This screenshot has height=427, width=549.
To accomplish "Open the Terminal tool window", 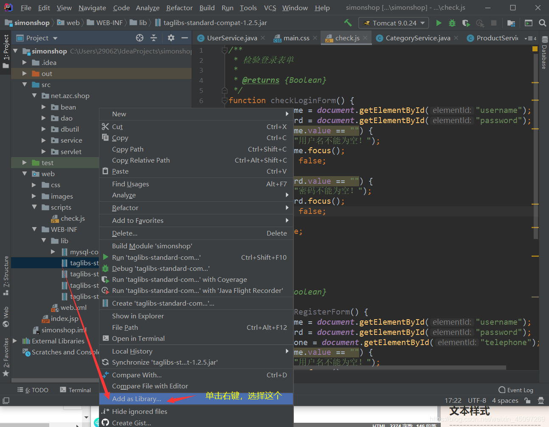I will coord(76,390).
